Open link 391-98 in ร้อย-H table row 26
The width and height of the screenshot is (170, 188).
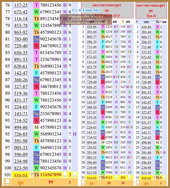(146, 152)
